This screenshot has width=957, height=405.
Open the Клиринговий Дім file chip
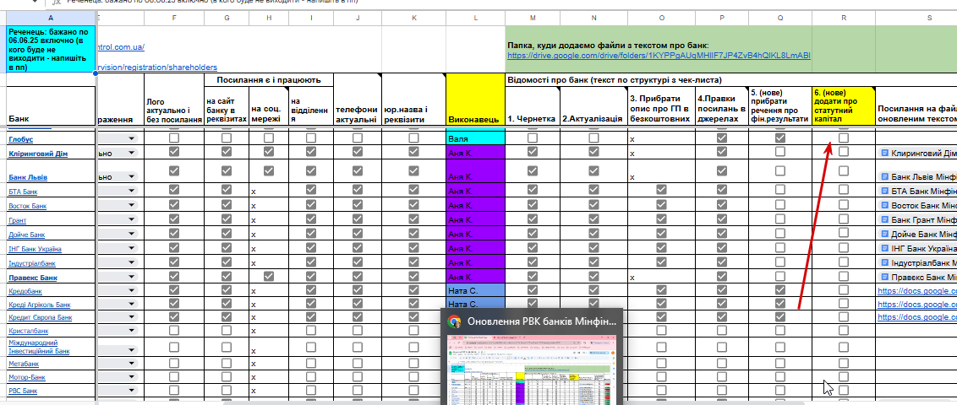point(919,154)
